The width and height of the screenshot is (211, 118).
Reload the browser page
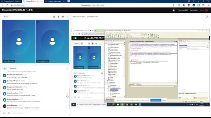pyautogui.click(x=7, y=5)
